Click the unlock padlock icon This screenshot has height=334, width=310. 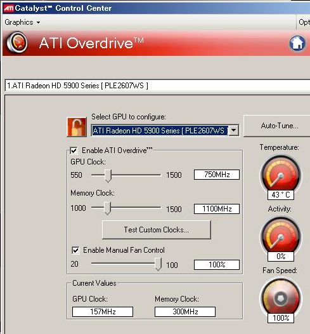point(77,127)
